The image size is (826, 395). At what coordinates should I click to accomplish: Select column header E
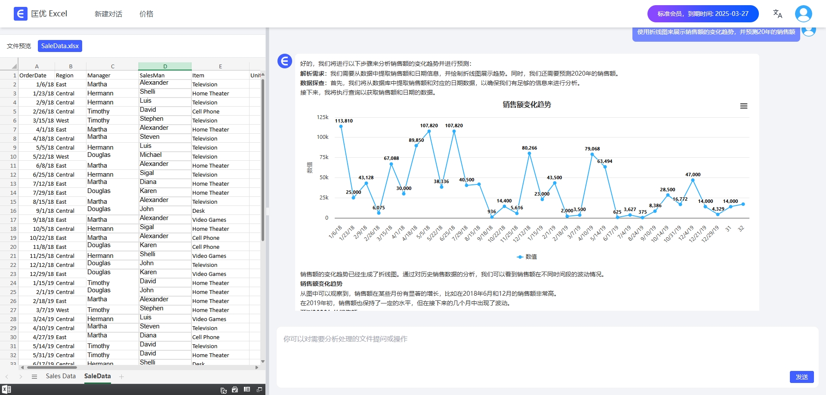(220, 66)
